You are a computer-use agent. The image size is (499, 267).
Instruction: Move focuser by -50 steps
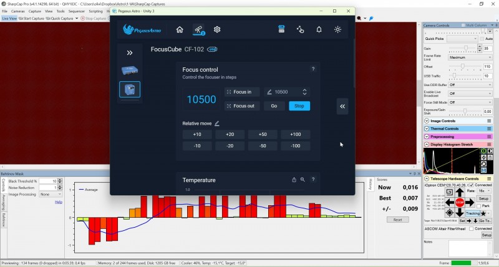263,146
